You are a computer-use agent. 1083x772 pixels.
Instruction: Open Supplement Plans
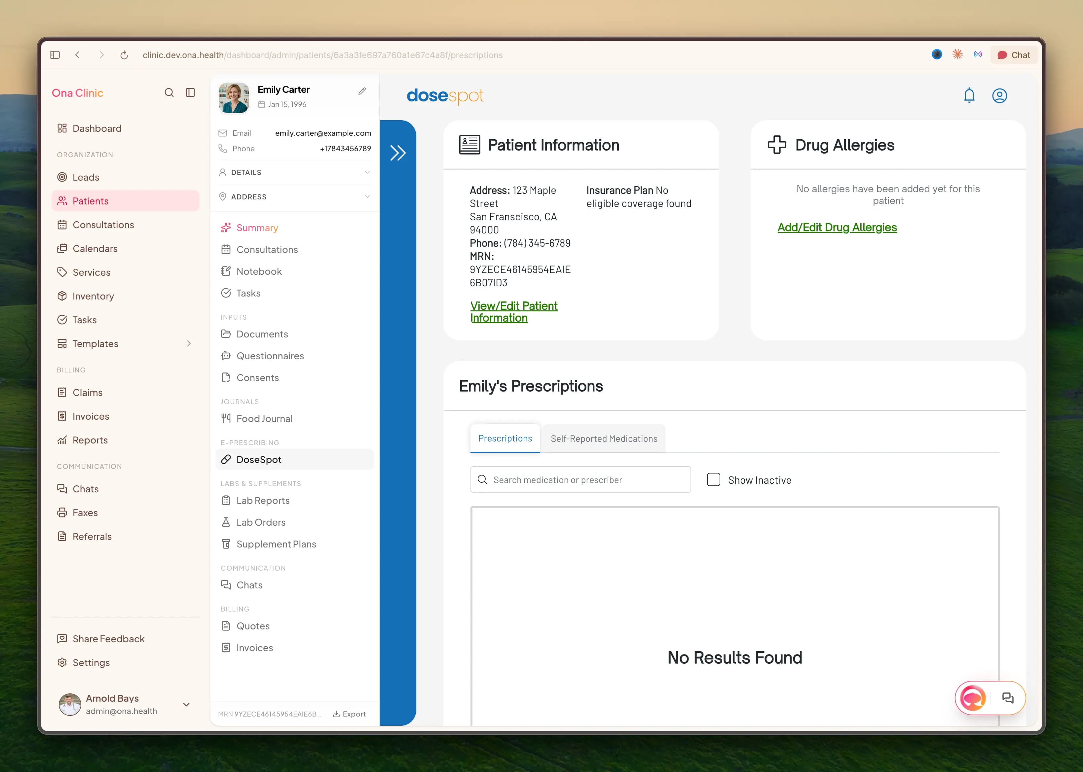(294, 544)
